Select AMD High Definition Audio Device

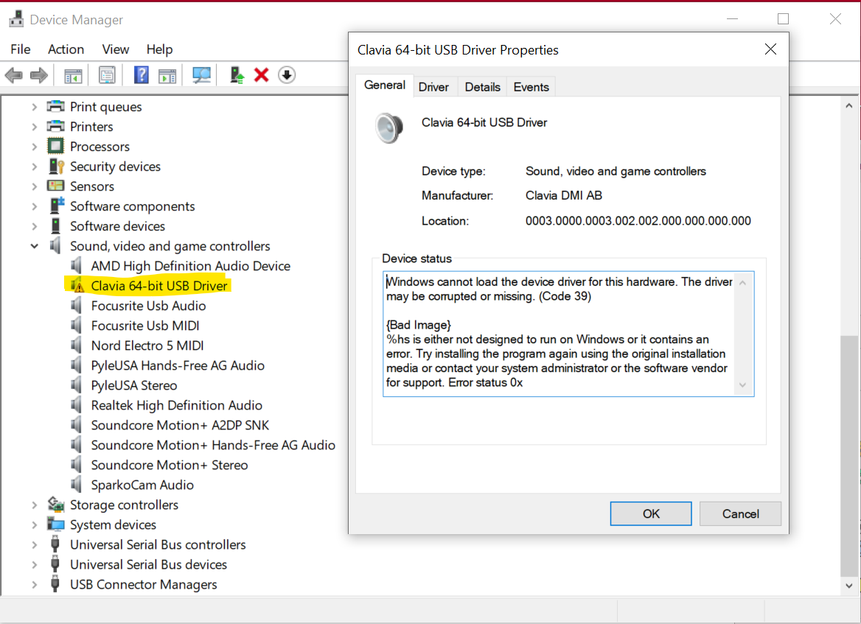tap(190, 266)
